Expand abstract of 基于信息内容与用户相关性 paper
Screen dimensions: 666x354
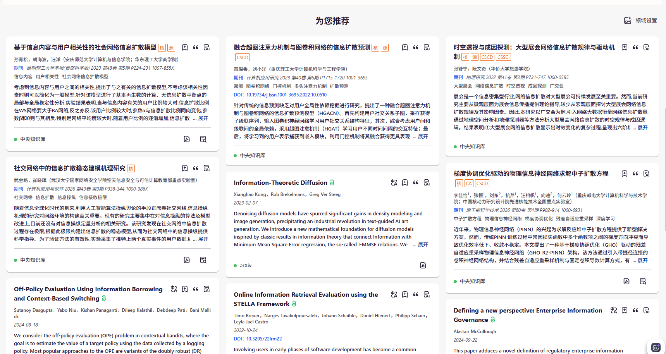point(203,118)
